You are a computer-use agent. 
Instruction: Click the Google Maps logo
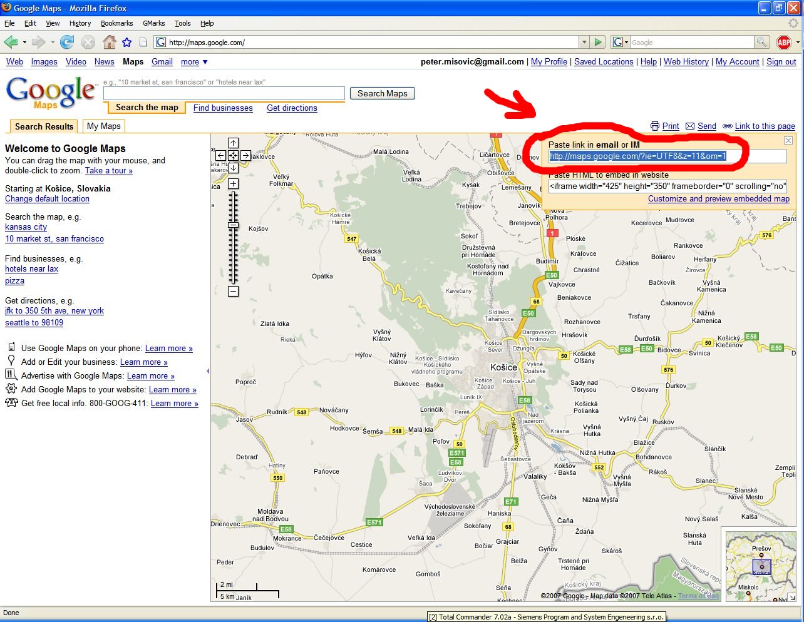(51, 93)
